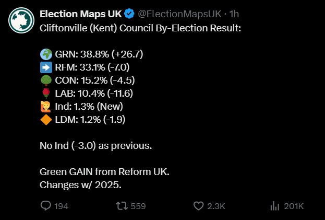Click the 'Green GAIN from Reform UK' text
Screen dimensions: 325x220
(104, 171)
